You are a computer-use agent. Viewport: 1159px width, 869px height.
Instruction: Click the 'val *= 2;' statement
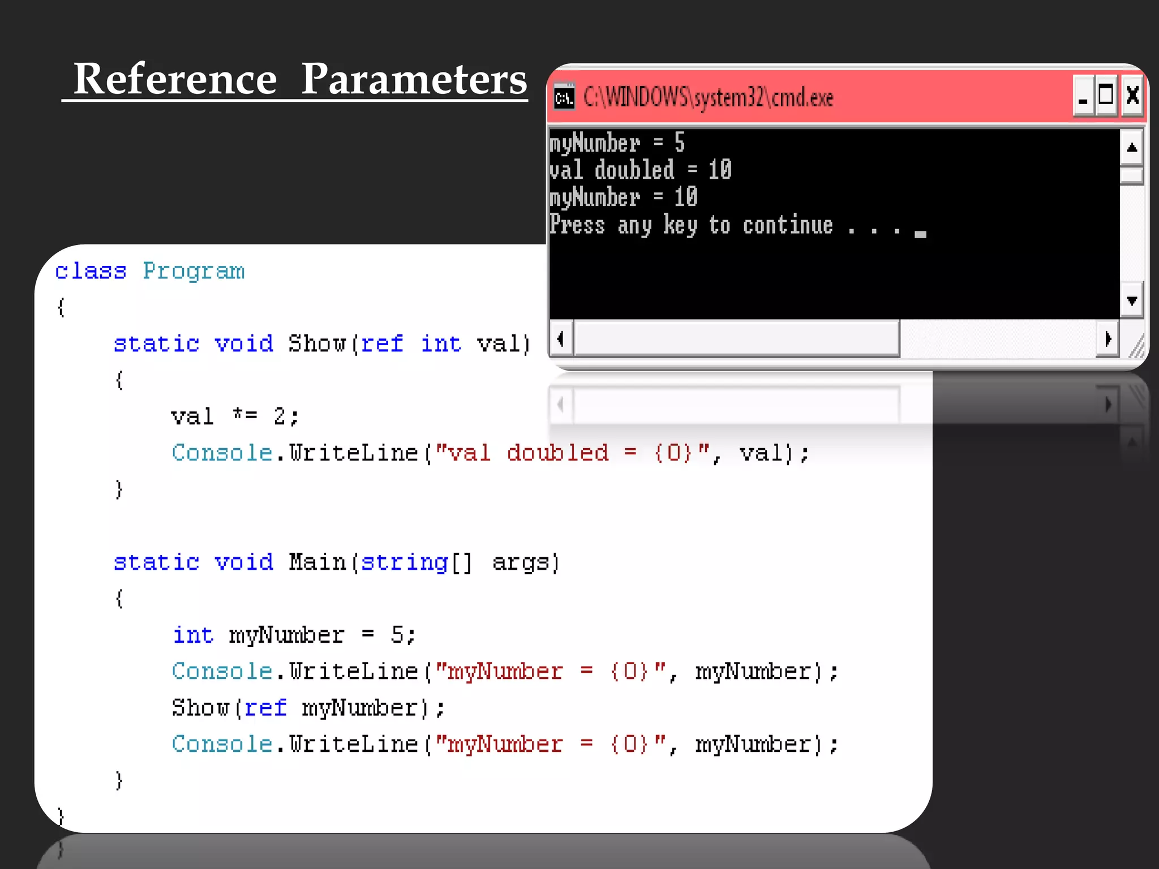(x=235, y=416)
